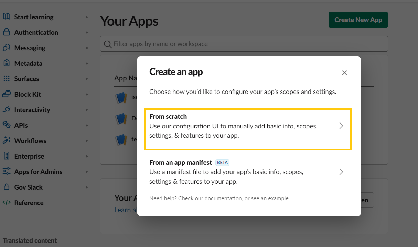Click the Enterprise building icon

click(x=6, y=156)
